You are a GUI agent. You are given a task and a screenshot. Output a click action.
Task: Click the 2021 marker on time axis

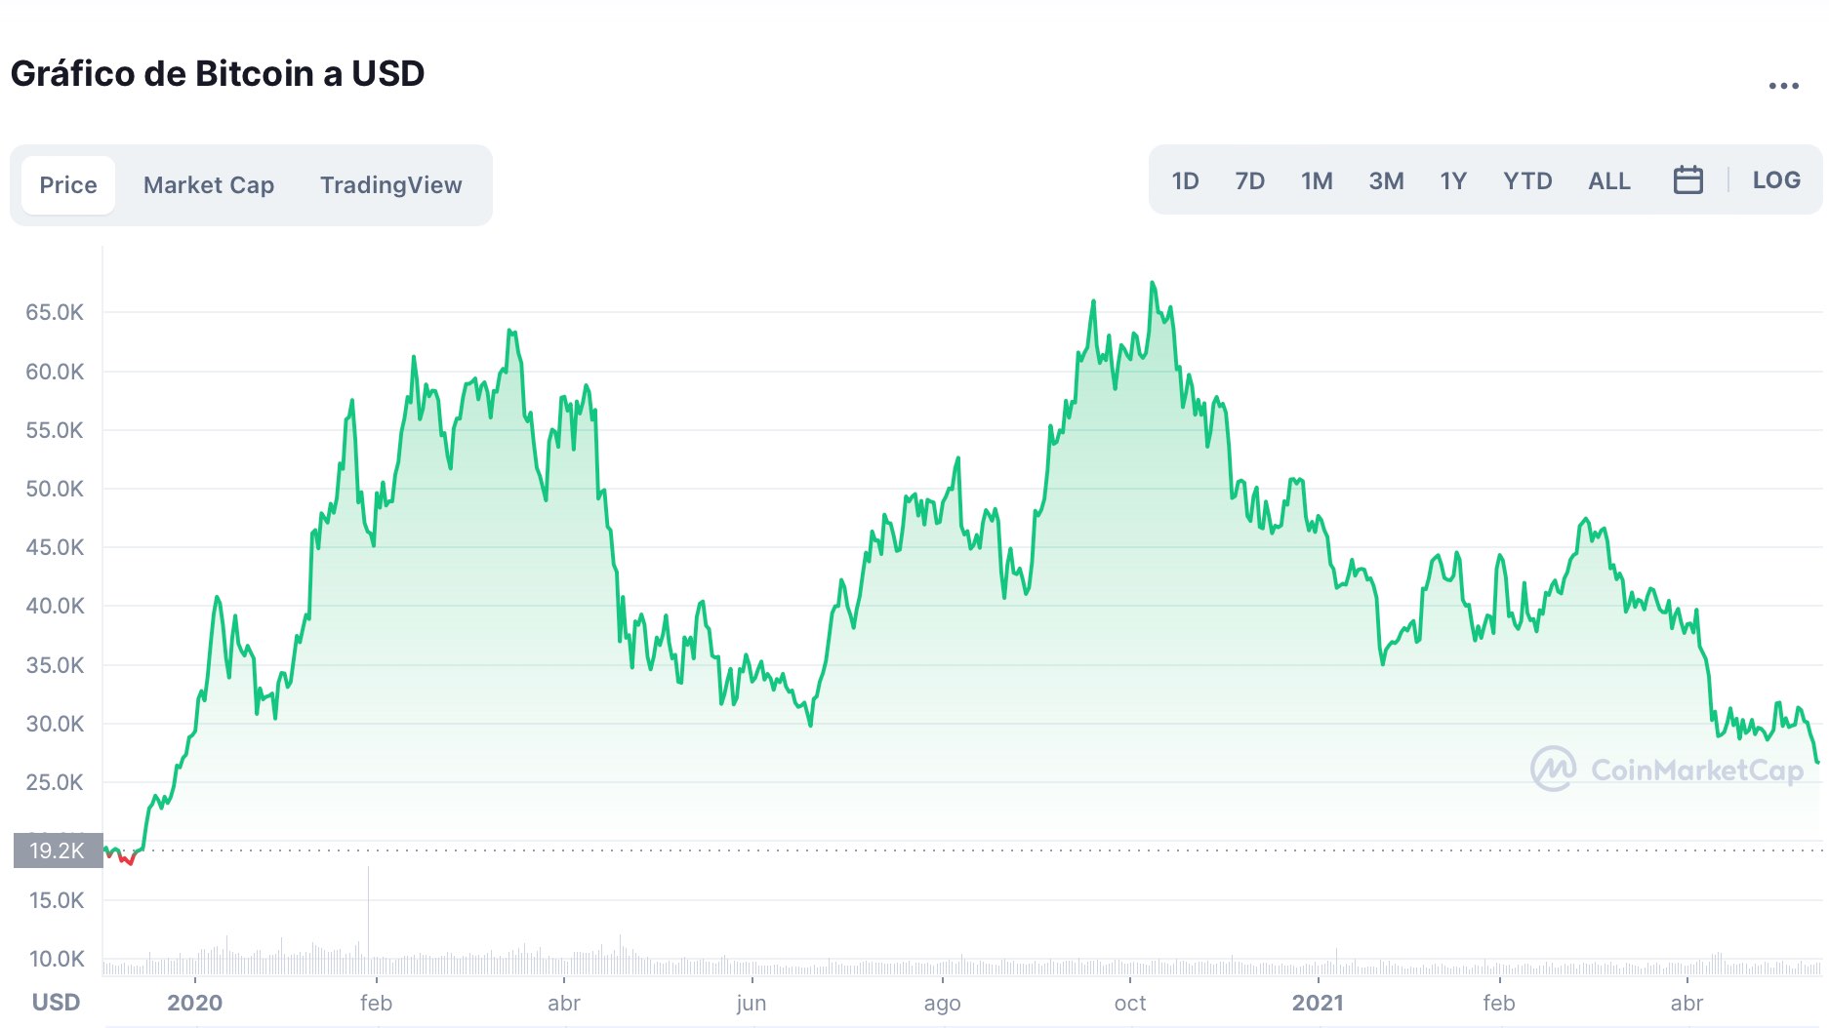point(1318,1003)
